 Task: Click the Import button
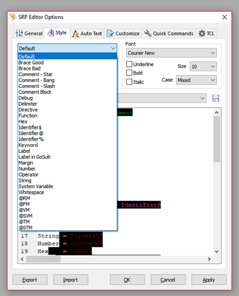tap(71, 280)
